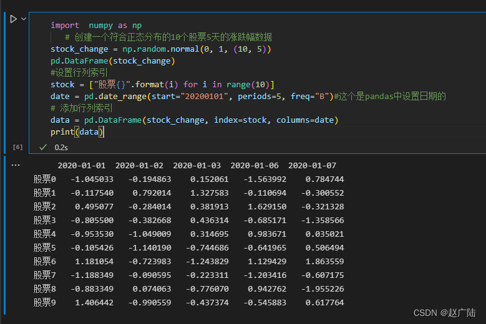Viewport: 486px width, 324px height.
Task: Click row label 股票3
Action: [x=45, y=221]
